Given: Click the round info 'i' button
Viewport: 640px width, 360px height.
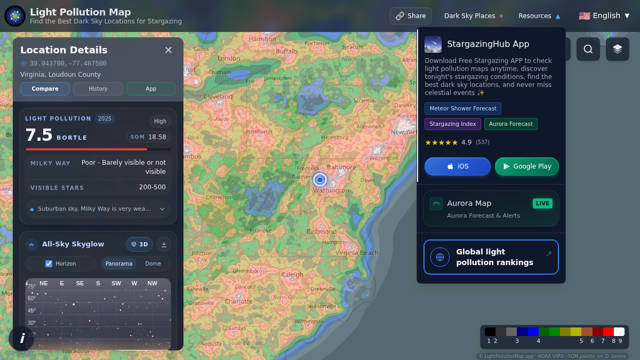Looking at the screenshot, I should 21,339.
